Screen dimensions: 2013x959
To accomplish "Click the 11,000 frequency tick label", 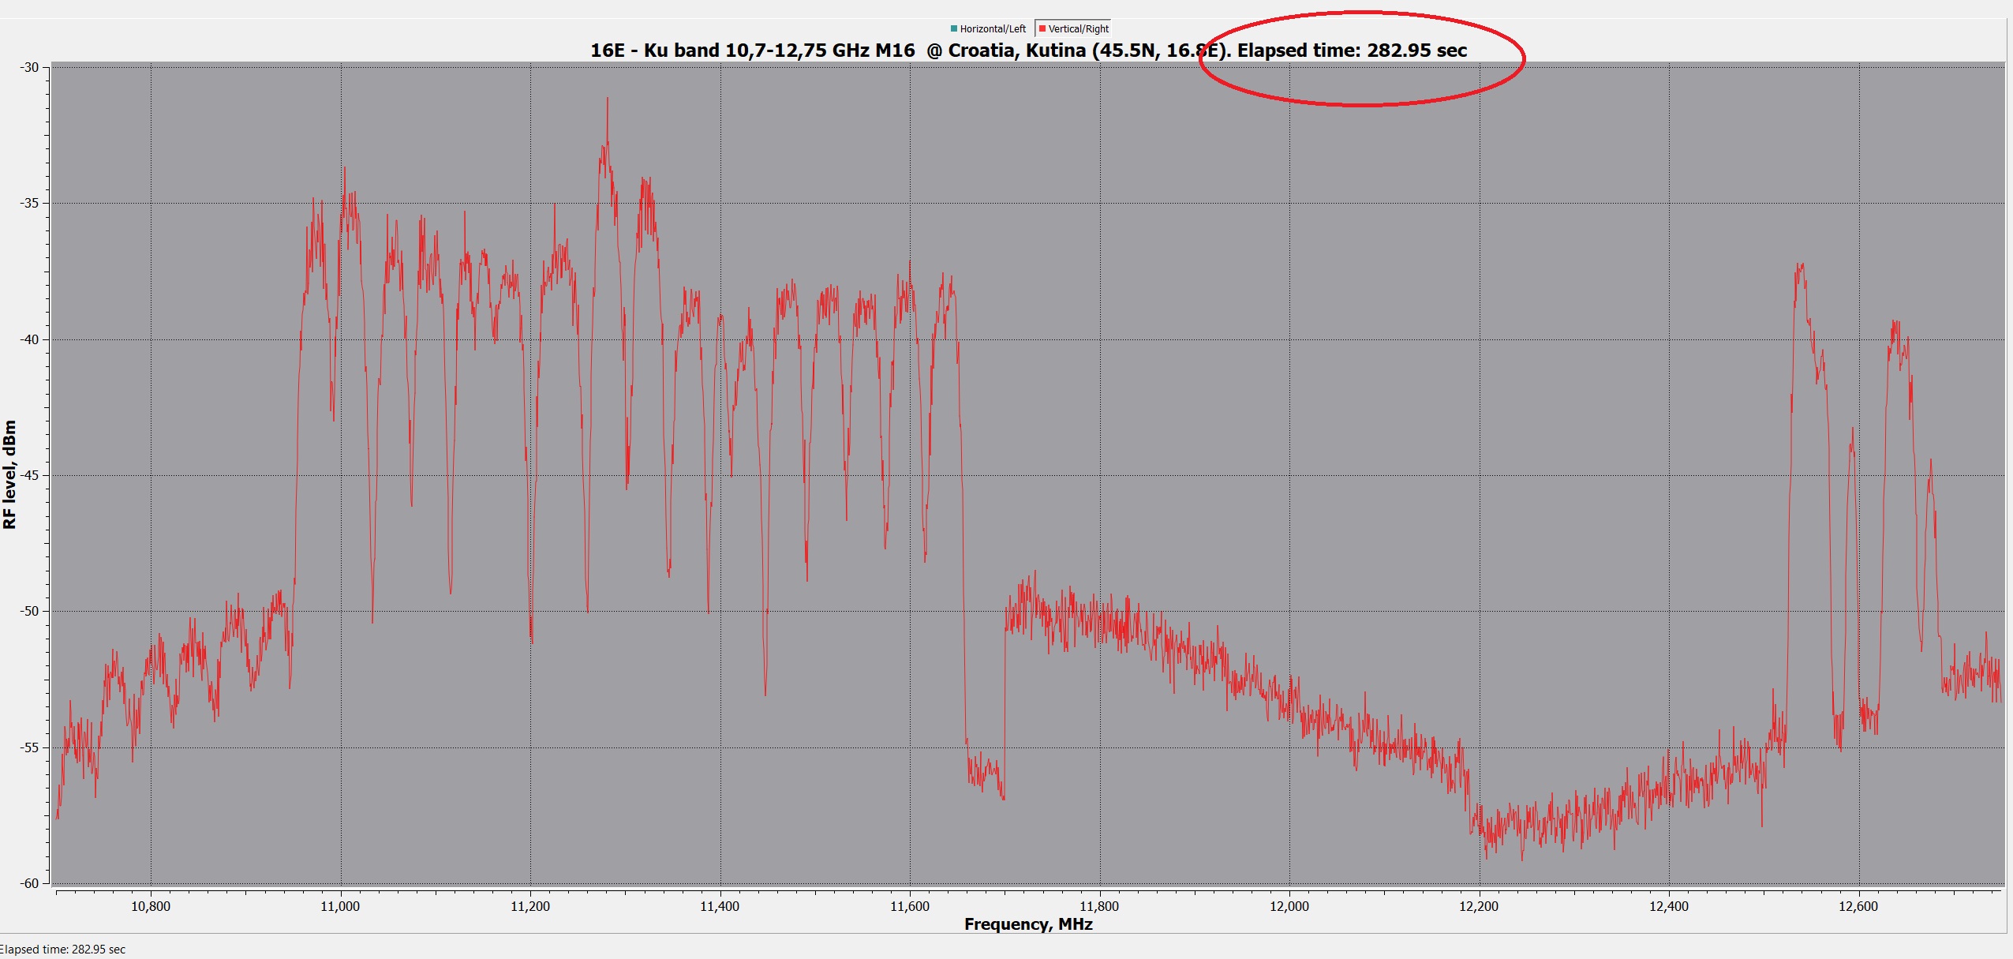I will [340, 906].
